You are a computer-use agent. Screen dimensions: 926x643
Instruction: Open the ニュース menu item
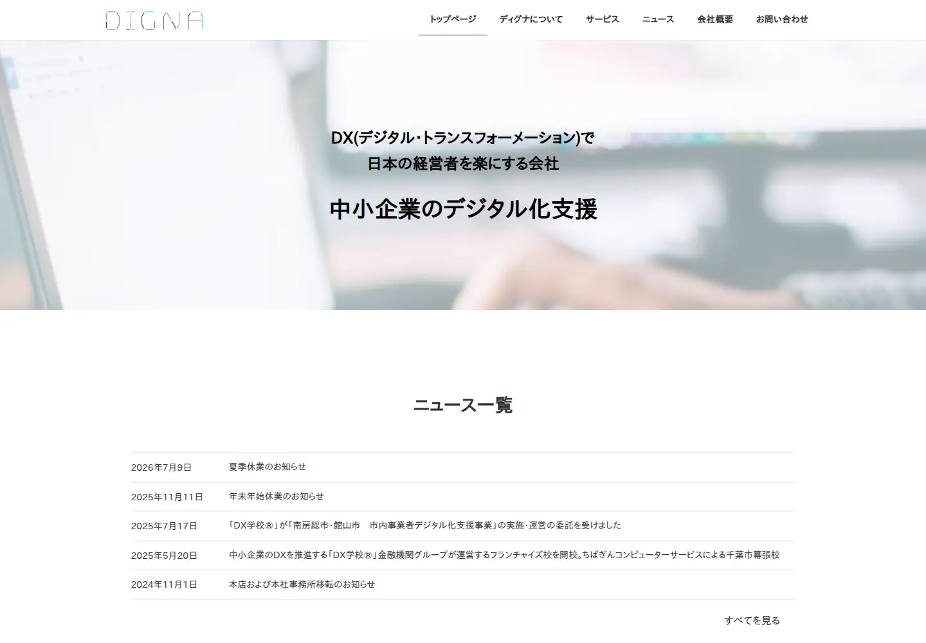[x=658, y=19]
